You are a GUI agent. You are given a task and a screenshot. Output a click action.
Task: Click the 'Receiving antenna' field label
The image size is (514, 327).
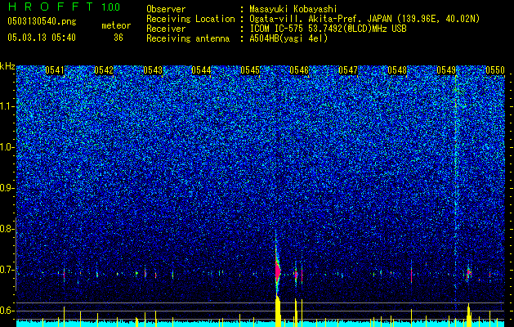(188, 38)
